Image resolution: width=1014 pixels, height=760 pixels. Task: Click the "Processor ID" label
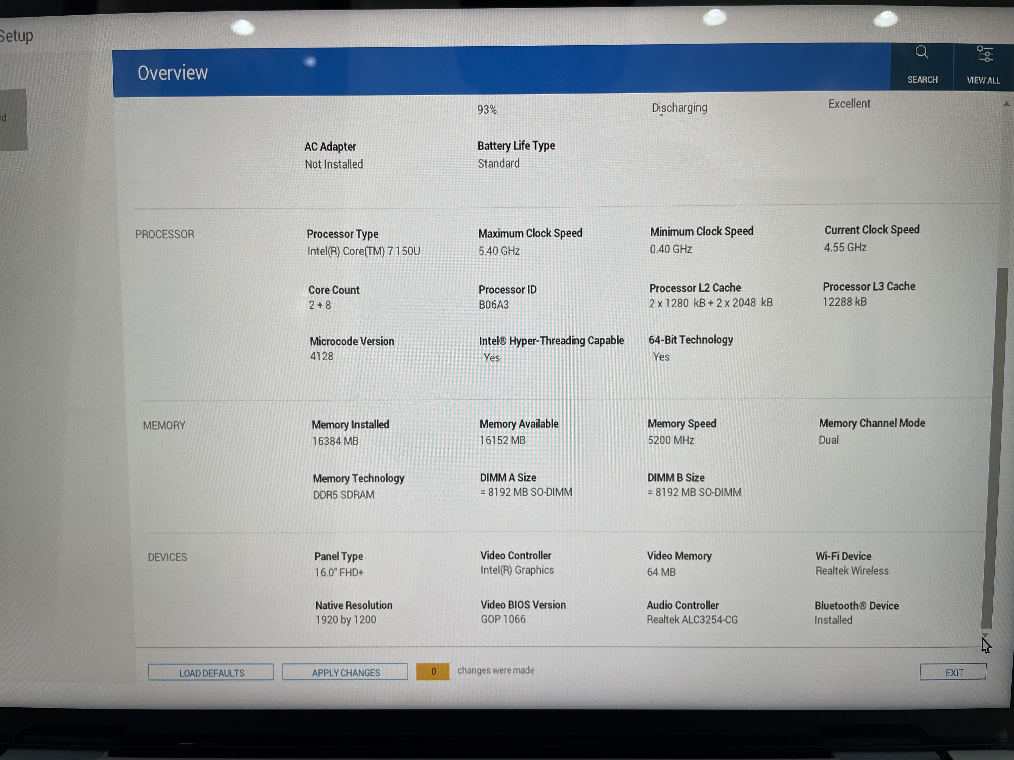pyautogui.click(x=508, y=290)
